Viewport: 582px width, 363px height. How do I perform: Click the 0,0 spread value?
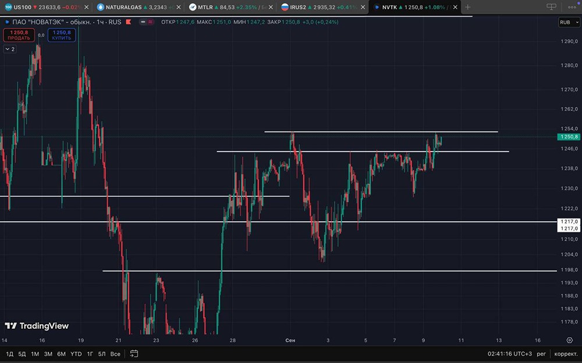point(41,35)
